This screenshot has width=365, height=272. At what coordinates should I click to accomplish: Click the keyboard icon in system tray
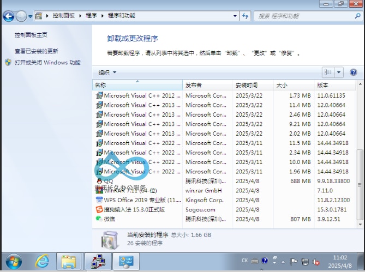255,262
